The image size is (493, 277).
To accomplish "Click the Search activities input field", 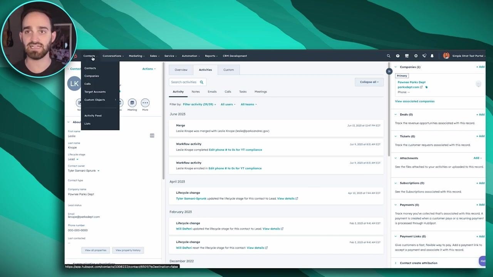I will (x=187, y=82).
